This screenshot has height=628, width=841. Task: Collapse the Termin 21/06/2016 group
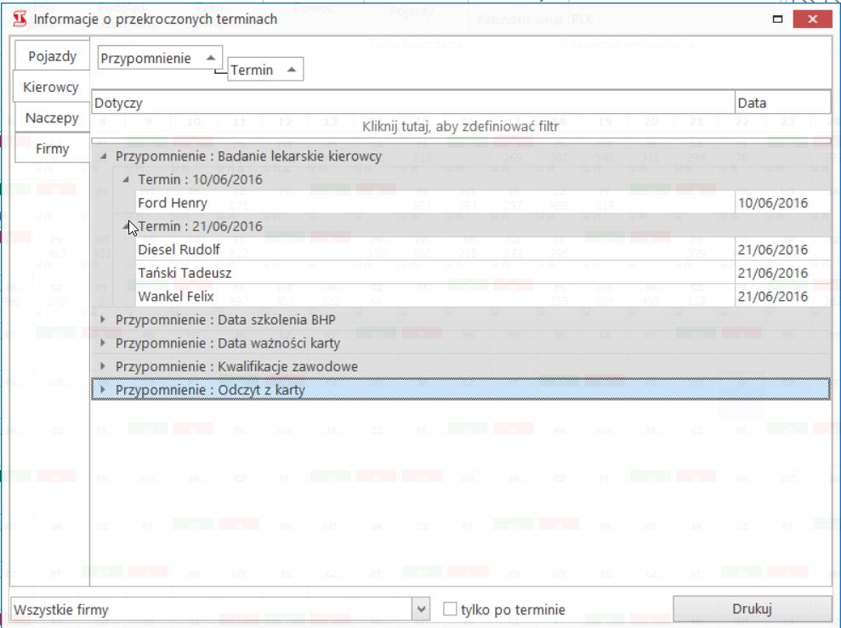[x=126, y=226]
